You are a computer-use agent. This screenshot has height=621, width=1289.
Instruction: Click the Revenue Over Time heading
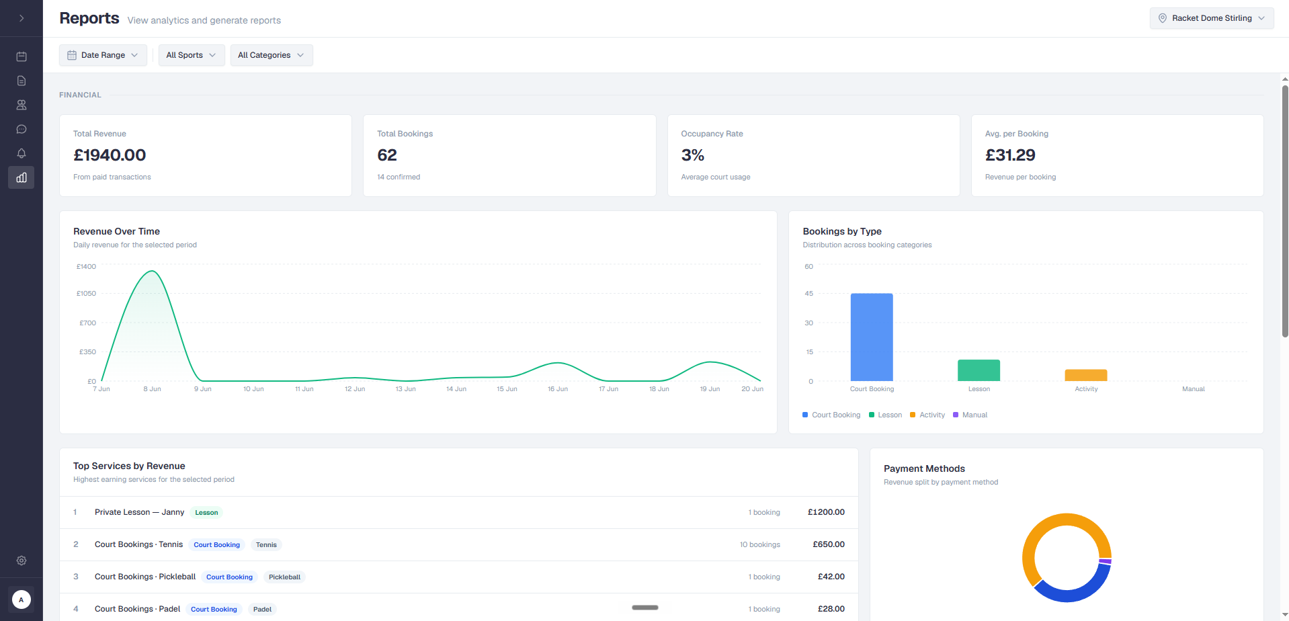coord(116,231)
